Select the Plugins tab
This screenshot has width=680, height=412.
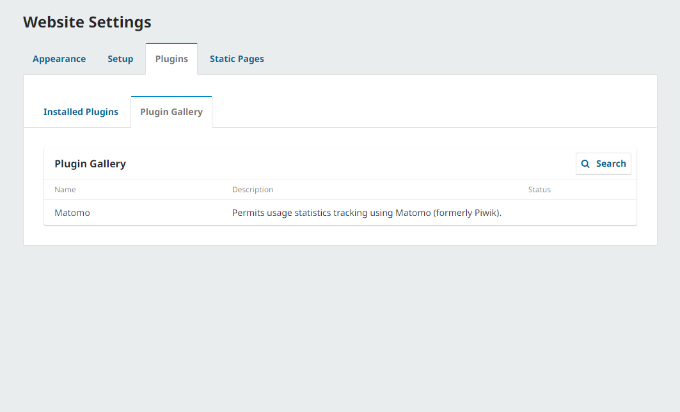point(171,59)
